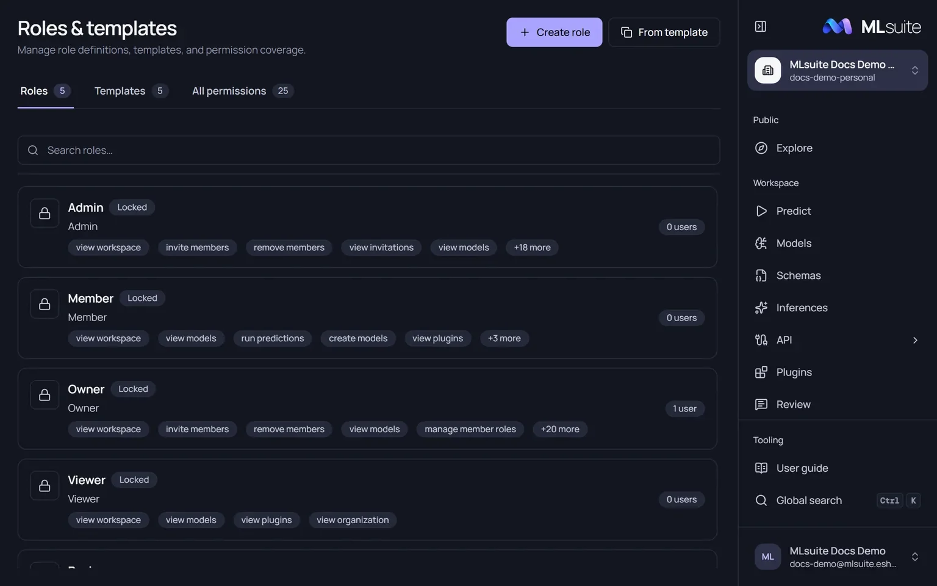This screenshot has width=937, height=586.
Task: Click Owner's manage member roles tag
Action: coord(470,429)
